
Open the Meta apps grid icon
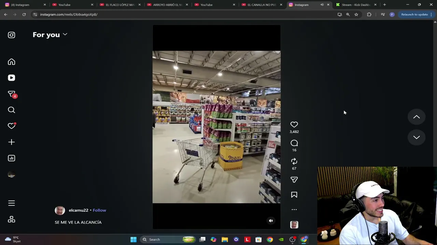coord(11,219)
